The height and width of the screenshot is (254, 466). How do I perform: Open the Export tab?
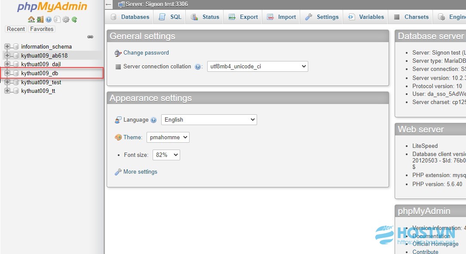(x=243, y=17)
